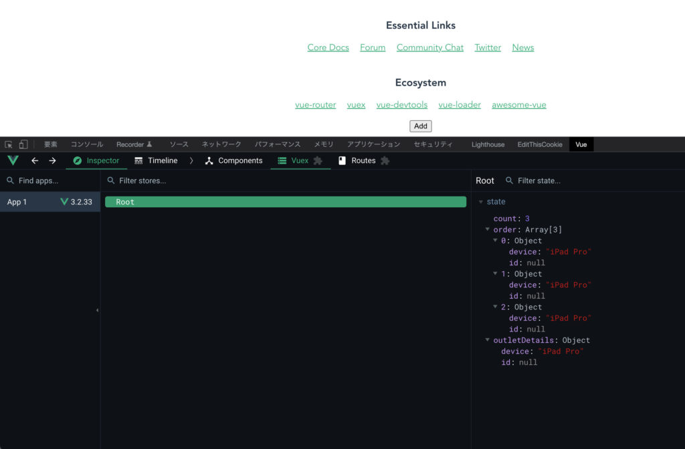Open the セキュリティ DevTools tab
This screenshot has height=449, width=685.
click(x=433, y=144)
